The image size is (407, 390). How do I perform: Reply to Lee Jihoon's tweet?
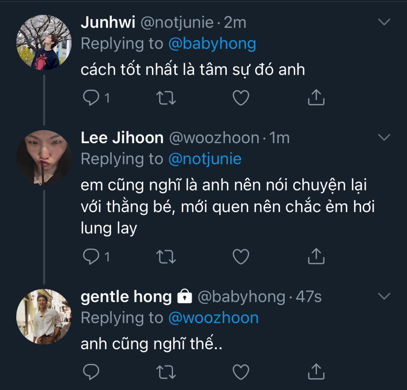click(91, 257)
